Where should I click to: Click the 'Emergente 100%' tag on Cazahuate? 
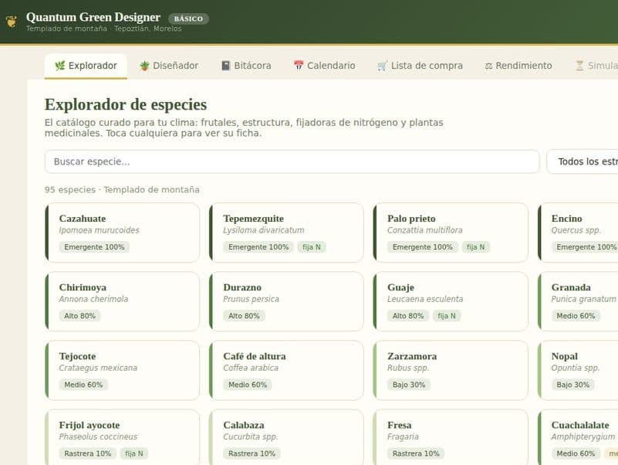94,247
